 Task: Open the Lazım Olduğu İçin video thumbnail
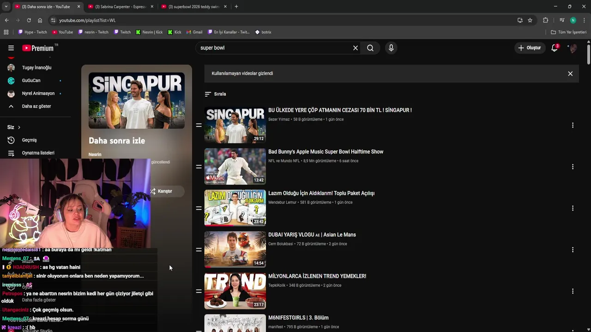point(235,208)
